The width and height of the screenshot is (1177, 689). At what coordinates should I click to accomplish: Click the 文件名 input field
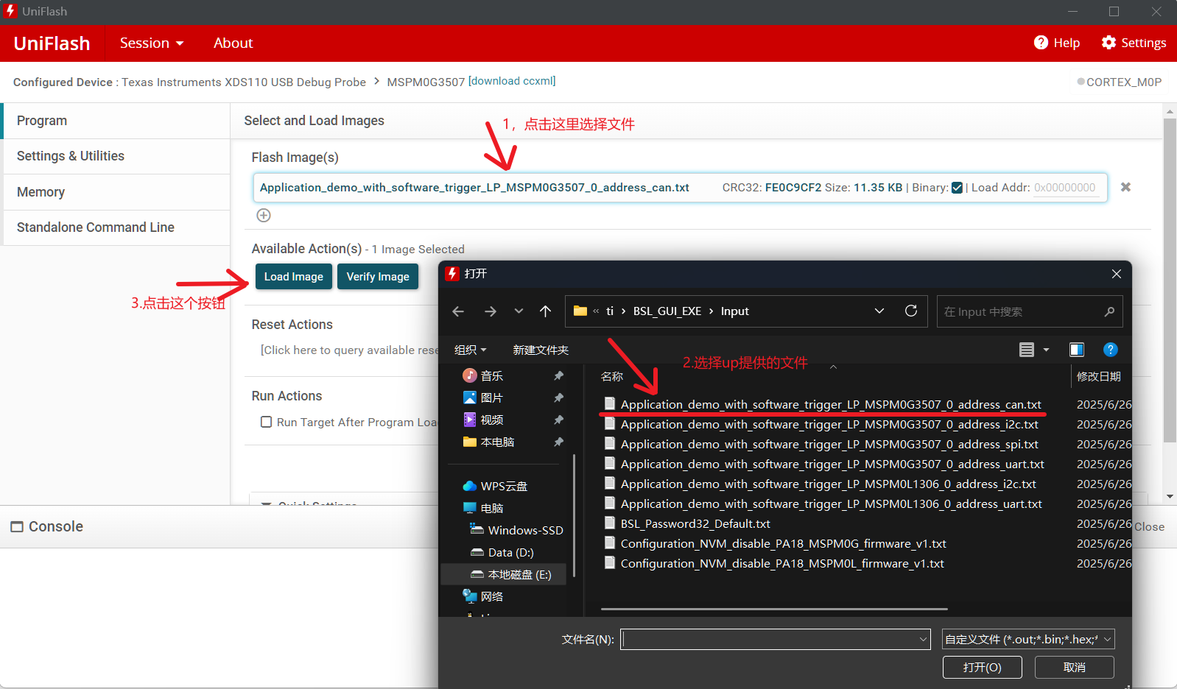(776, 639)
